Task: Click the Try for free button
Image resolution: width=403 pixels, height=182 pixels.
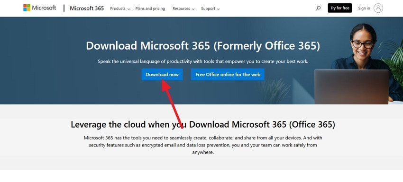Action: [x=340, y=8]
